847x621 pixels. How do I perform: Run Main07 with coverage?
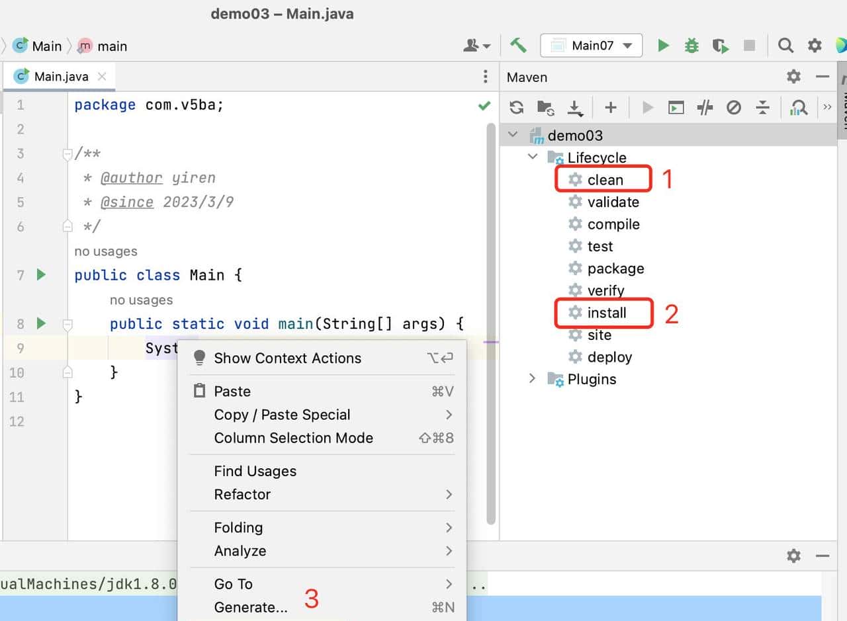(721, 46)
